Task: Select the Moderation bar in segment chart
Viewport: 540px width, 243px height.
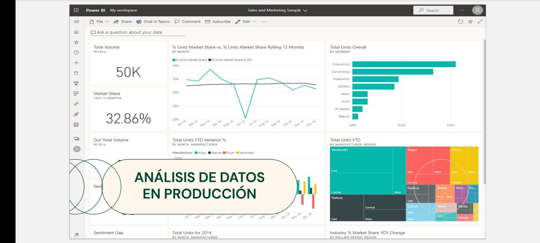Action: pos(375,79)
